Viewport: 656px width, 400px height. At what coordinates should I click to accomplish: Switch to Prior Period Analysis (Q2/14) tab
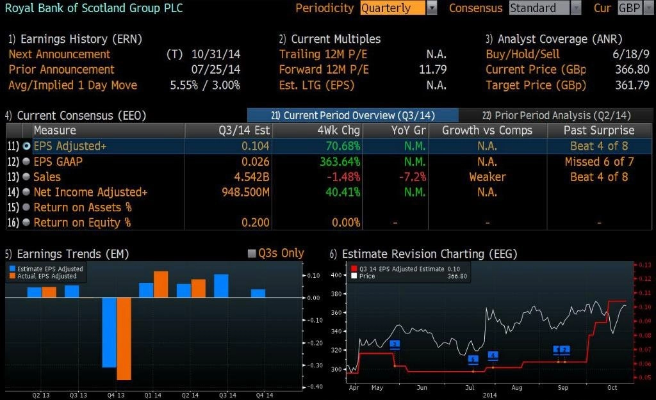click(x=556, y=115)
